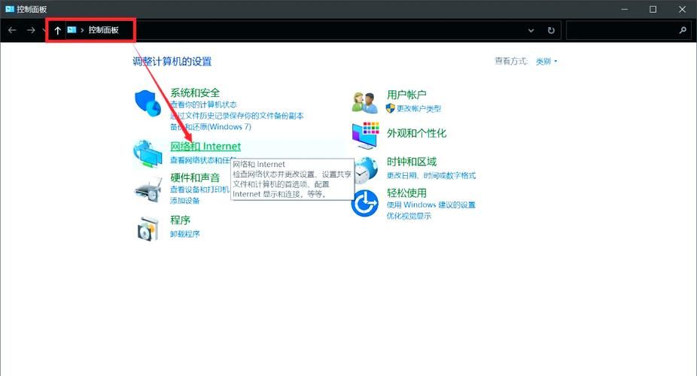The image size is (697, 376).
Task: Open 更改日期、时间或数字格式 link
Action: [431, 175]
